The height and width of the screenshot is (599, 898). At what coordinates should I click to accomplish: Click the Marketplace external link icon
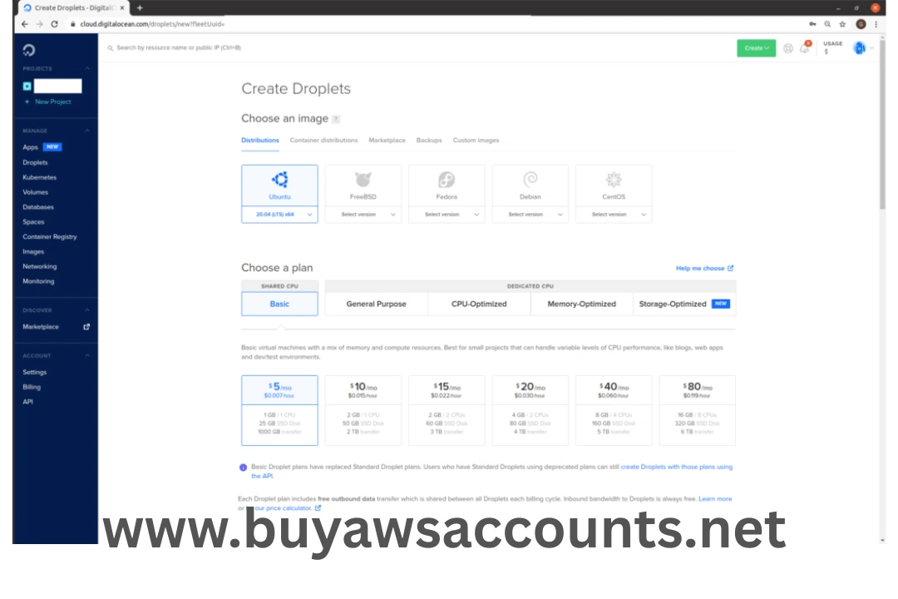86,327
